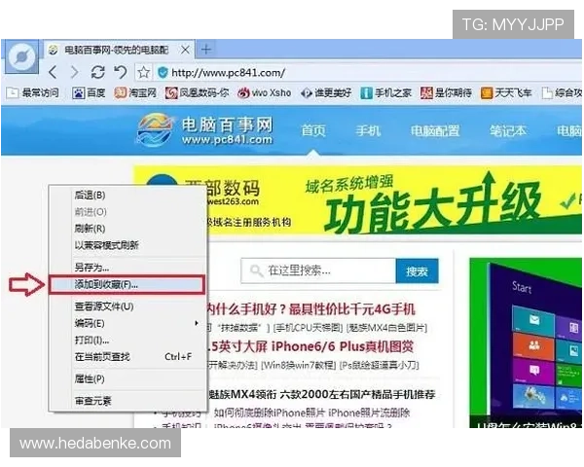
Task: Open the [魅族MX4白色图片] link
Action: (x=386, y=328)
